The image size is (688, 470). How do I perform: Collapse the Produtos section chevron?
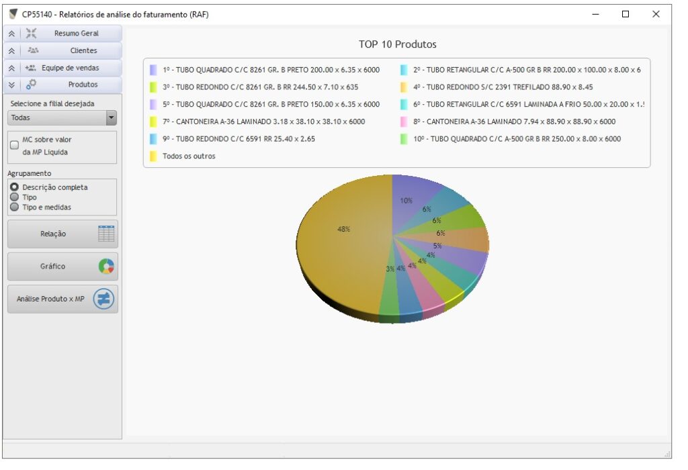[12, 85]
